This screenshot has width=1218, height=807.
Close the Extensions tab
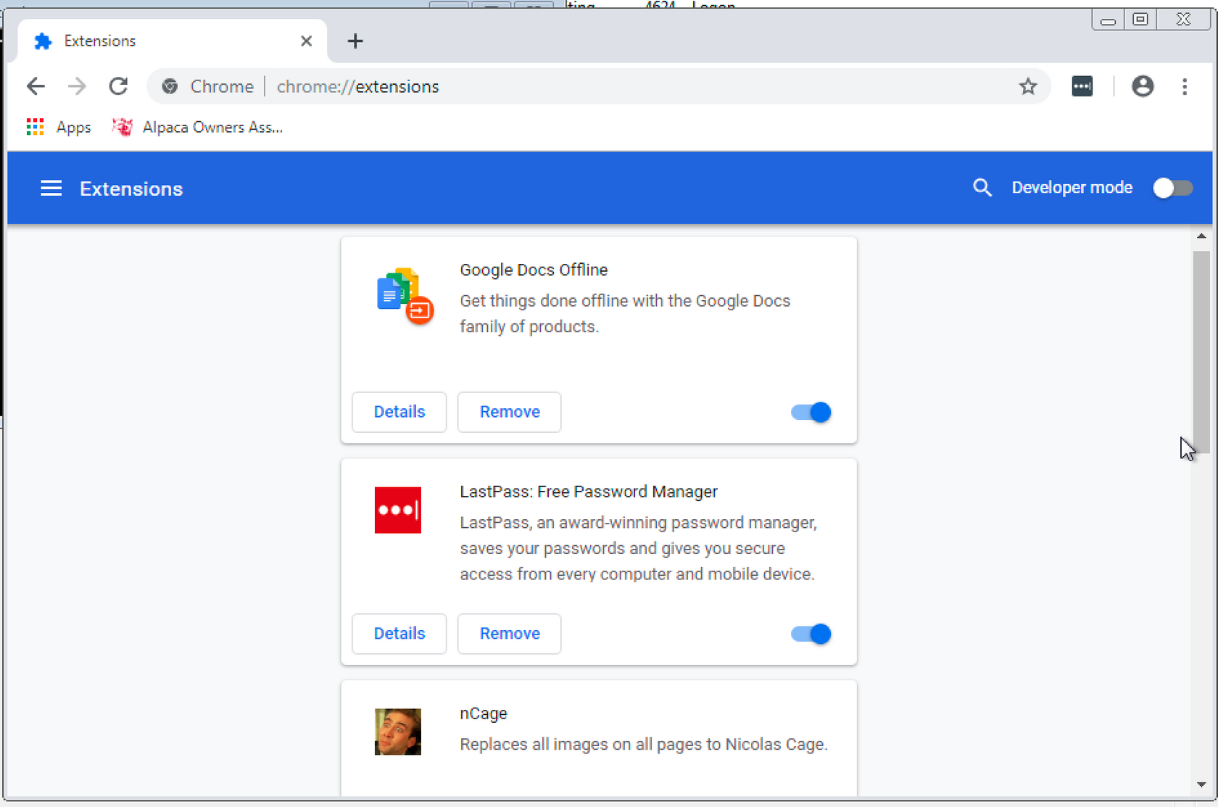(x=306, y=41)
